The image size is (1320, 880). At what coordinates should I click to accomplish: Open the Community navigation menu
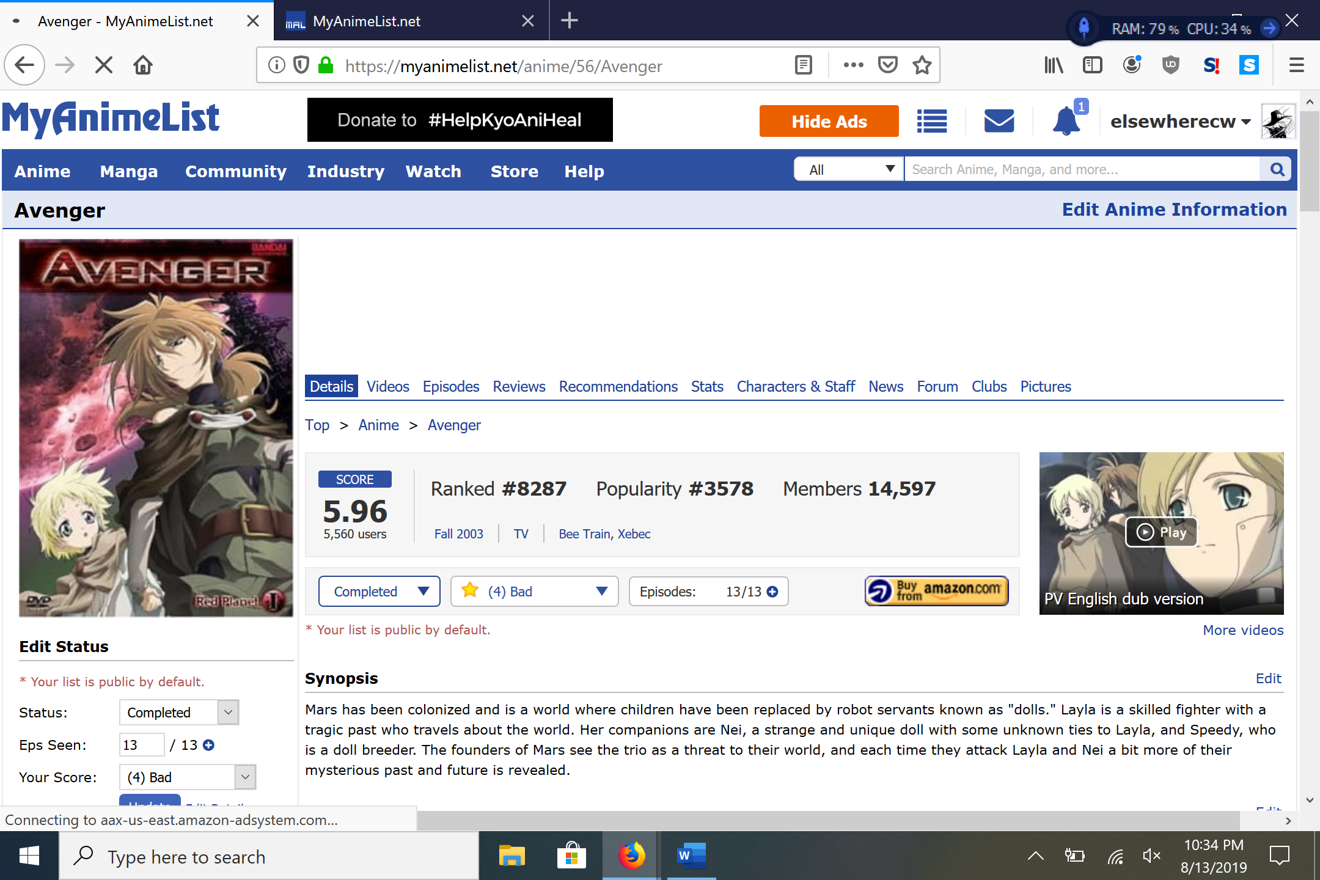pyautogui.click(x=235, y=171)
